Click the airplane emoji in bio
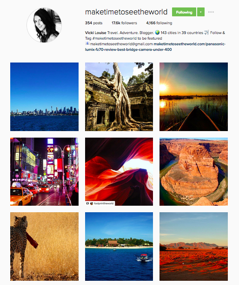The image size is (239, 285). click(206, 33)
